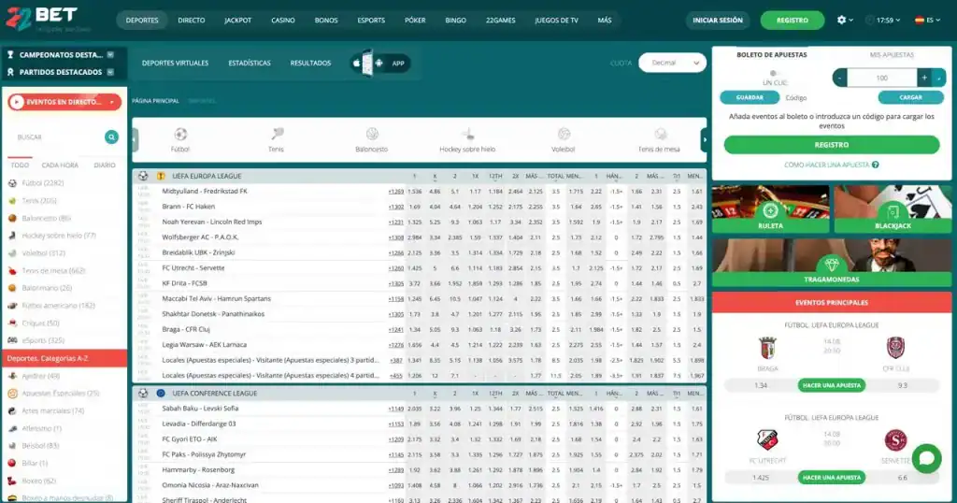Screen dimensions: 957x503
Task: Click the Cargar button
Action: (910, 97)
